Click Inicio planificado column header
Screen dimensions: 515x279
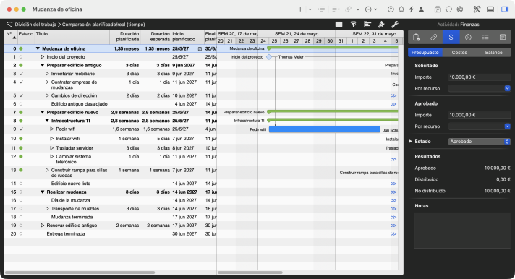pos(187,36)
